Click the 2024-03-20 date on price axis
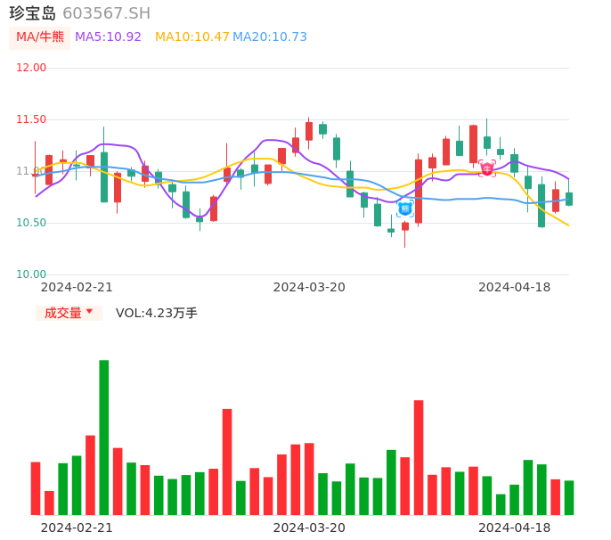 pyautogui.click(x=309, y=287)
